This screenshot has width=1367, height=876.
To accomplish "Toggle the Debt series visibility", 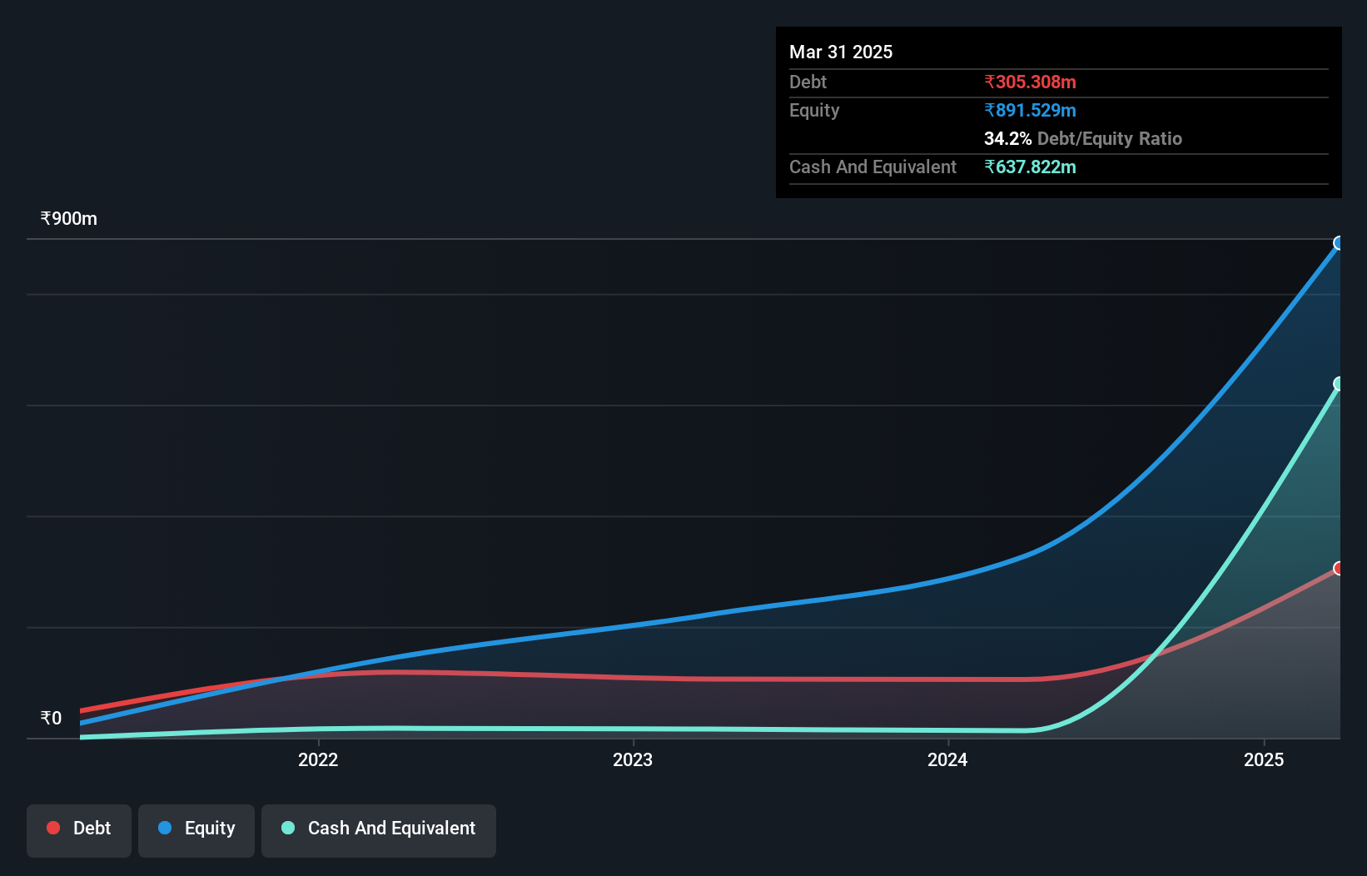I will (x=78, y=830).
